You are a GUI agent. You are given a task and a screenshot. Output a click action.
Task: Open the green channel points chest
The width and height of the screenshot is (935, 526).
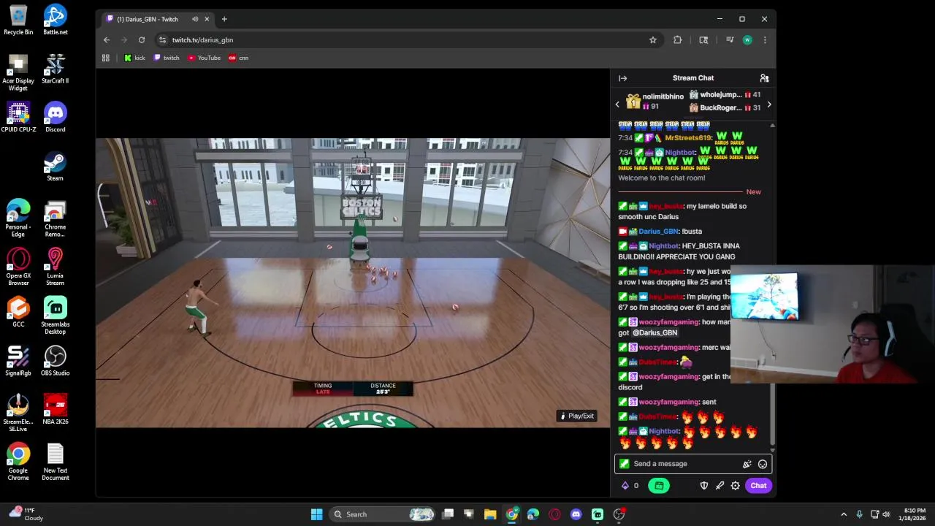(x=658, y=485)
